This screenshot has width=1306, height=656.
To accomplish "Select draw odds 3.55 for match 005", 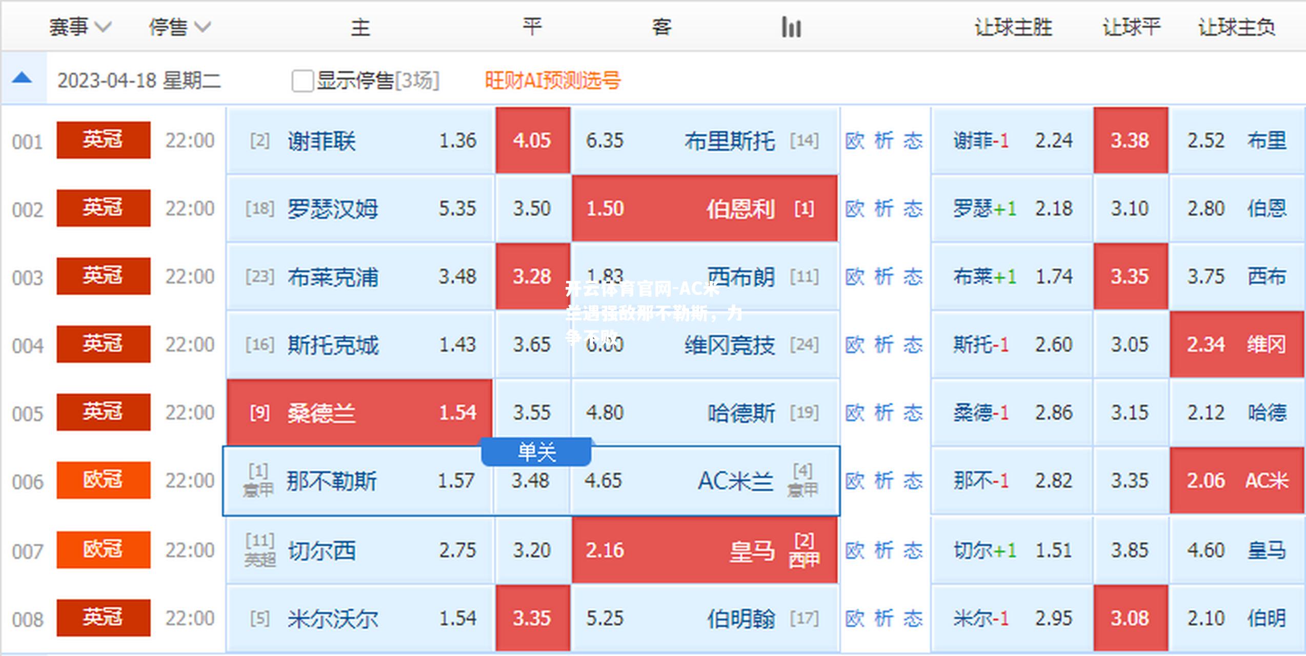I will (x=532, y=413).
